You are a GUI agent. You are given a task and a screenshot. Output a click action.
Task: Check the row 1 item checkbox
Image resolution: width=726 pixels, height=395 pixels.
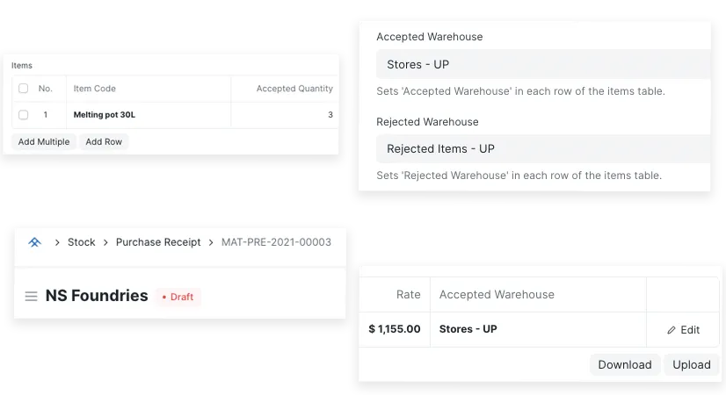pos(23,115)
